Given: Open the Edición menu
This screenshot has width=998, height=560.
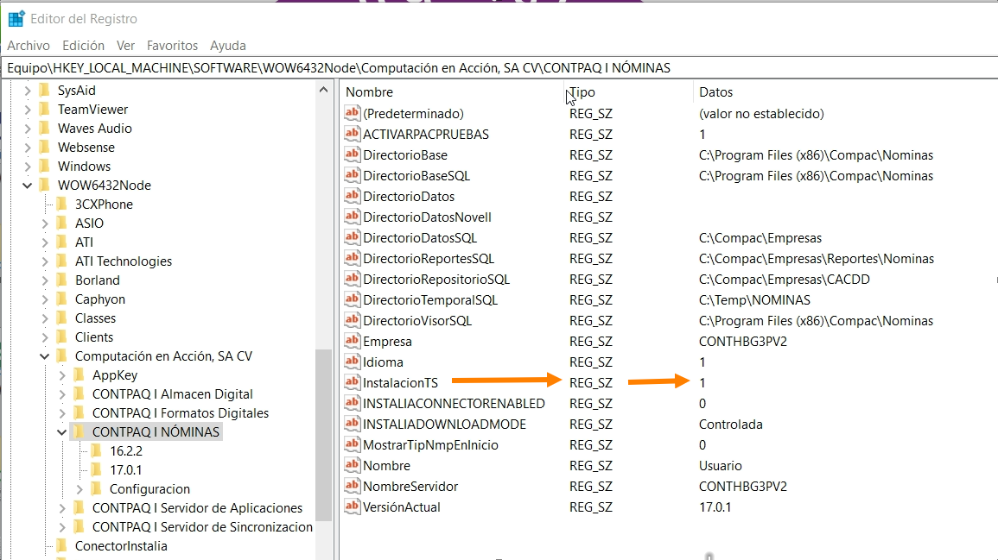Looking at the screenshot, I should click(x=83, y=46).
